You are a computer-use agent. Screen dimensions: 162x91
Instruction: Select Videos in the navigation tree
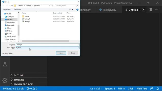point(9,34)
